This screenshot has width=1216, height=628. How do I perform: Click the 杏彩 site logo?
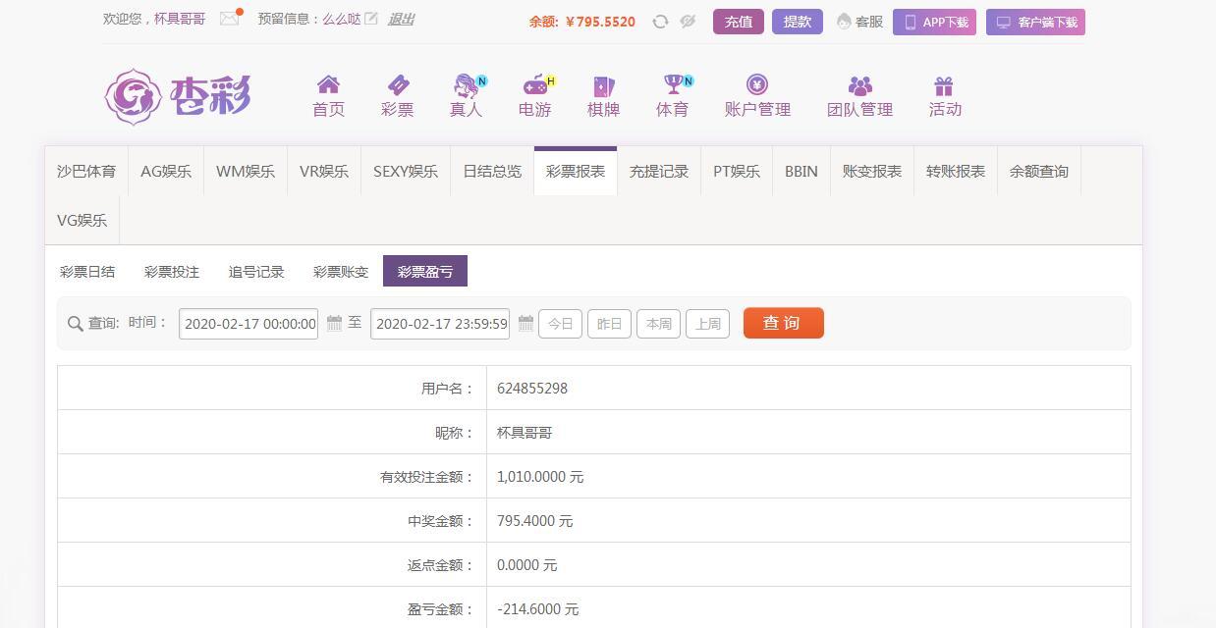pos(178,96)
